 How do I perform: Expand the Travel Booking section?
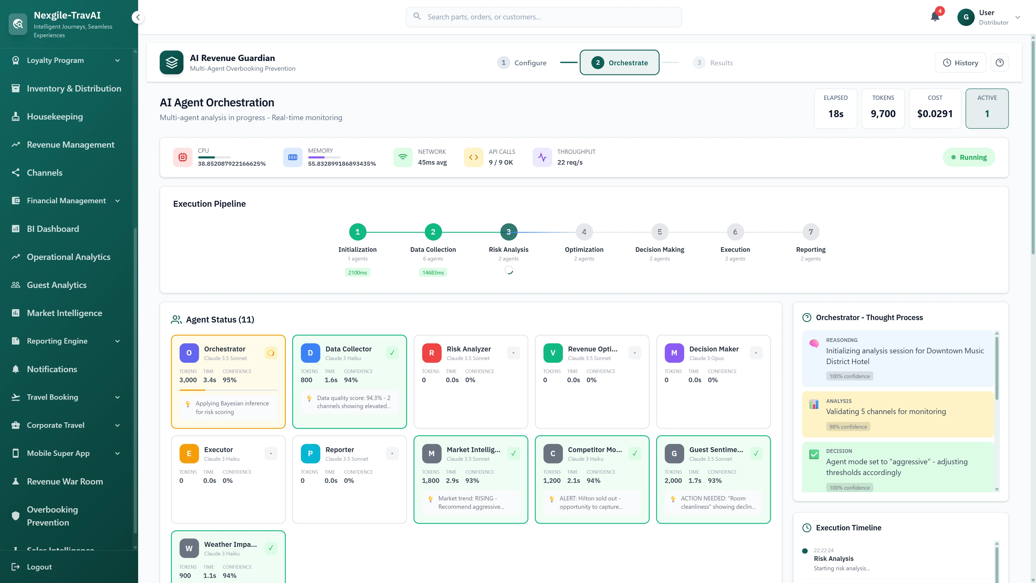coord(117,397)
